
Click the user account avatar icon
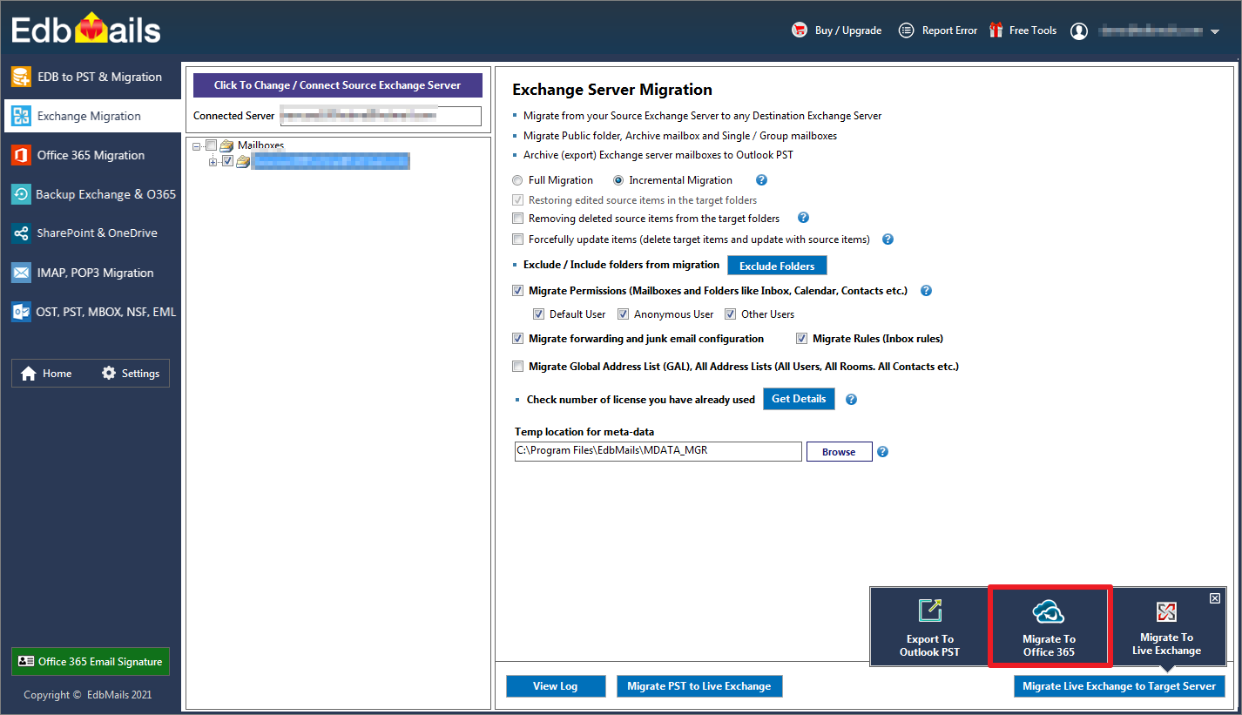click(x=1079, y=31)
